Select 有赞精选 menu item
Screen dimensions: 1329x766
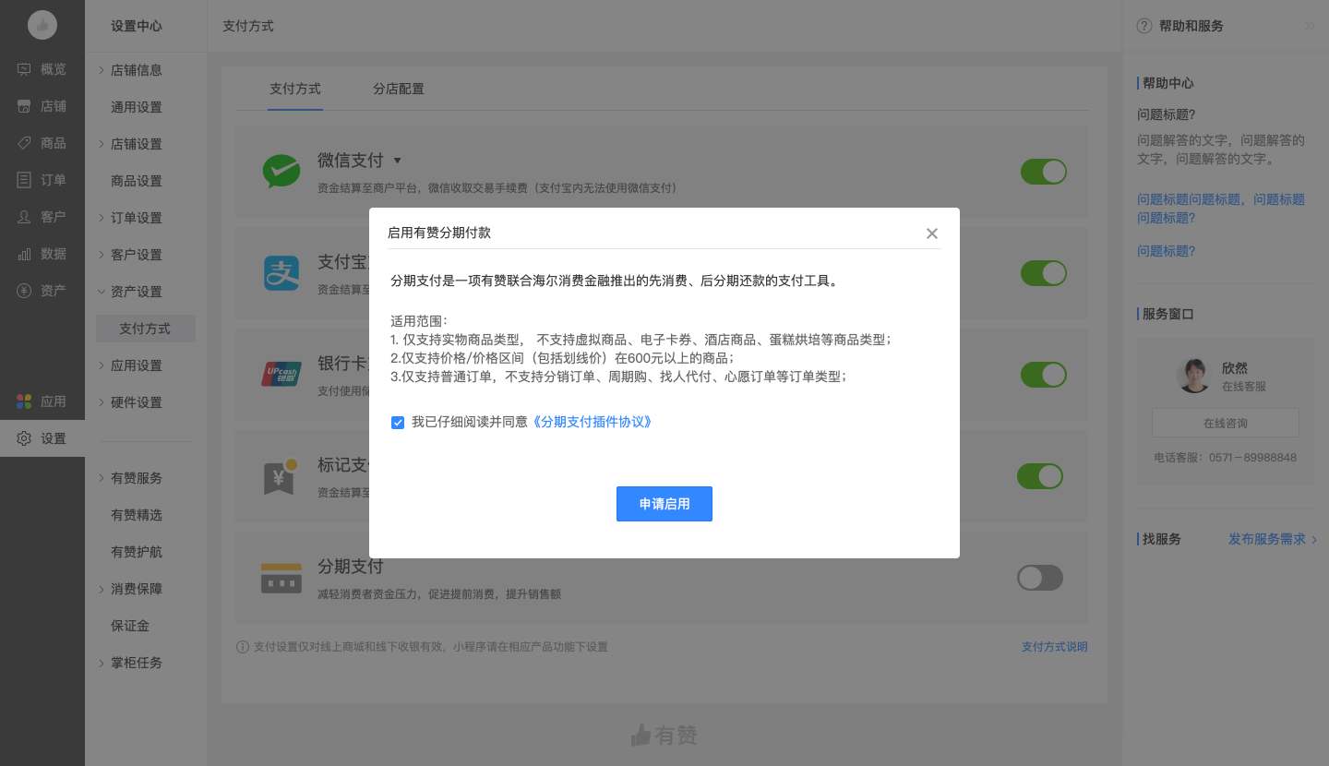coord(137,515)
